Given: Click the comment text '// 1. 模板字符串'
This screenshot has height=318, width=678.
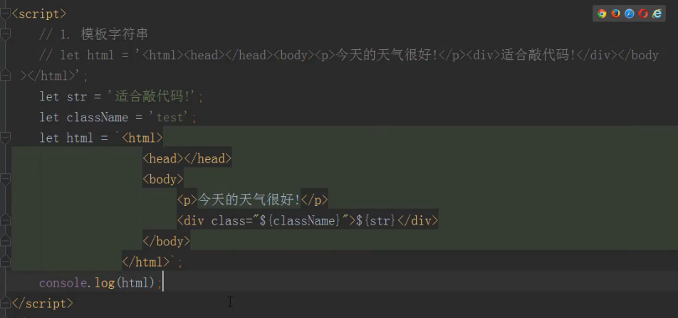Looking at the screenshot, I should coord(93,35).
